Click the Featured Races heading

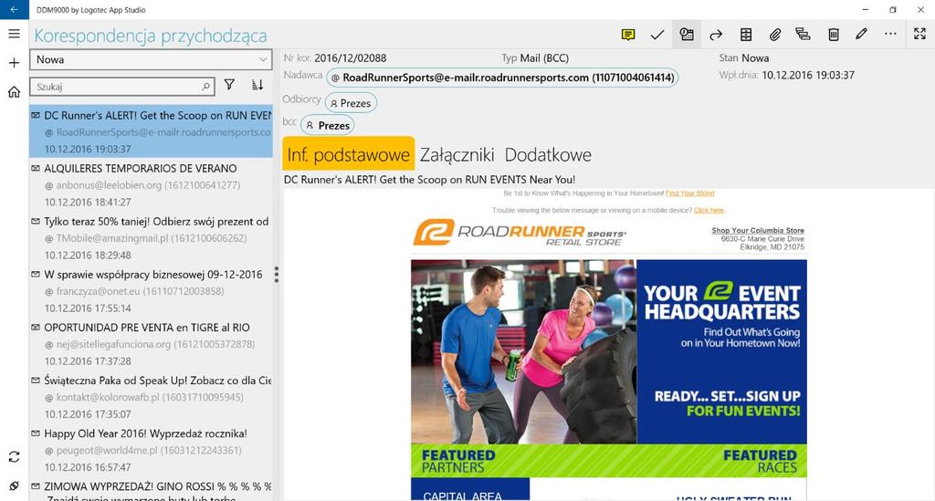click(760, 461)
